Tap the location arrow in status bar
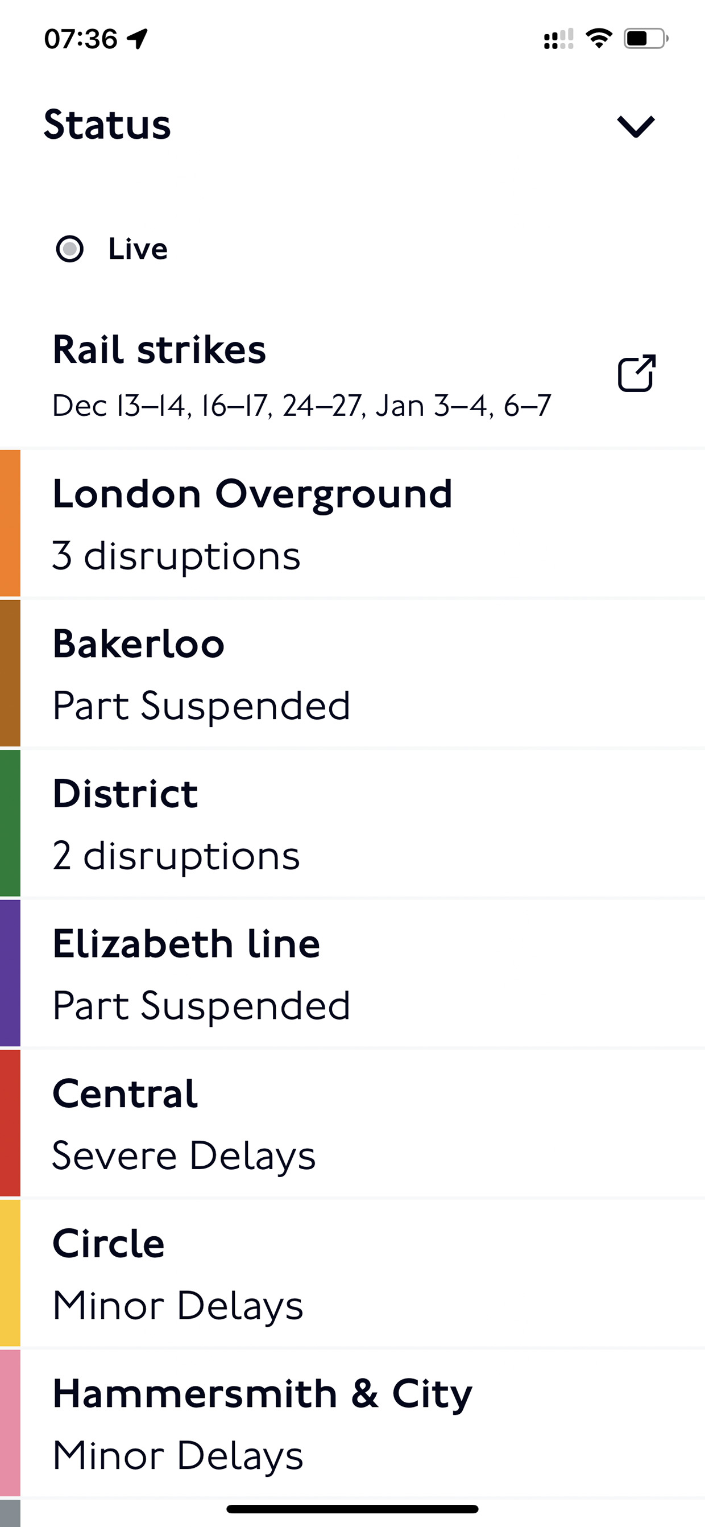The width and height of the screenshot is (705, 1527). [138, 39]
